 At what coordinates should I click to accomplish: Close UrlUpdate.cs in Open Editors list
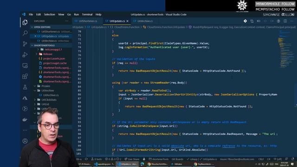pos(35,36)
